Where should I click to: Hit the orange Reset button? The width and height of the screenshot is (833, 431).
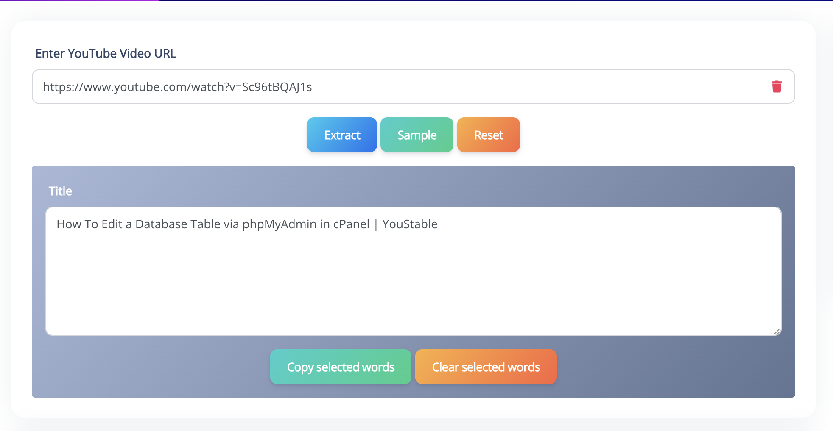[x=488, y=135]
